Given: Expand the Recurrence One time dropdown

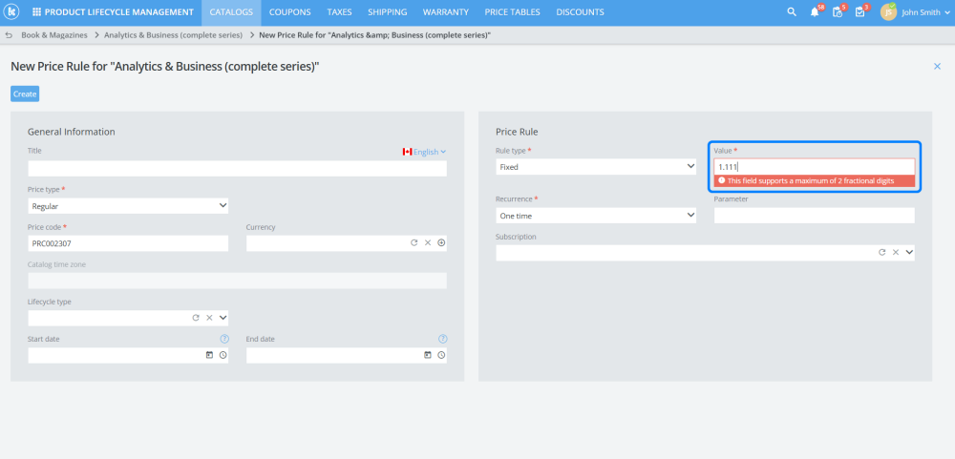Looking at the screenshot, I should click(x=596, y=216).
